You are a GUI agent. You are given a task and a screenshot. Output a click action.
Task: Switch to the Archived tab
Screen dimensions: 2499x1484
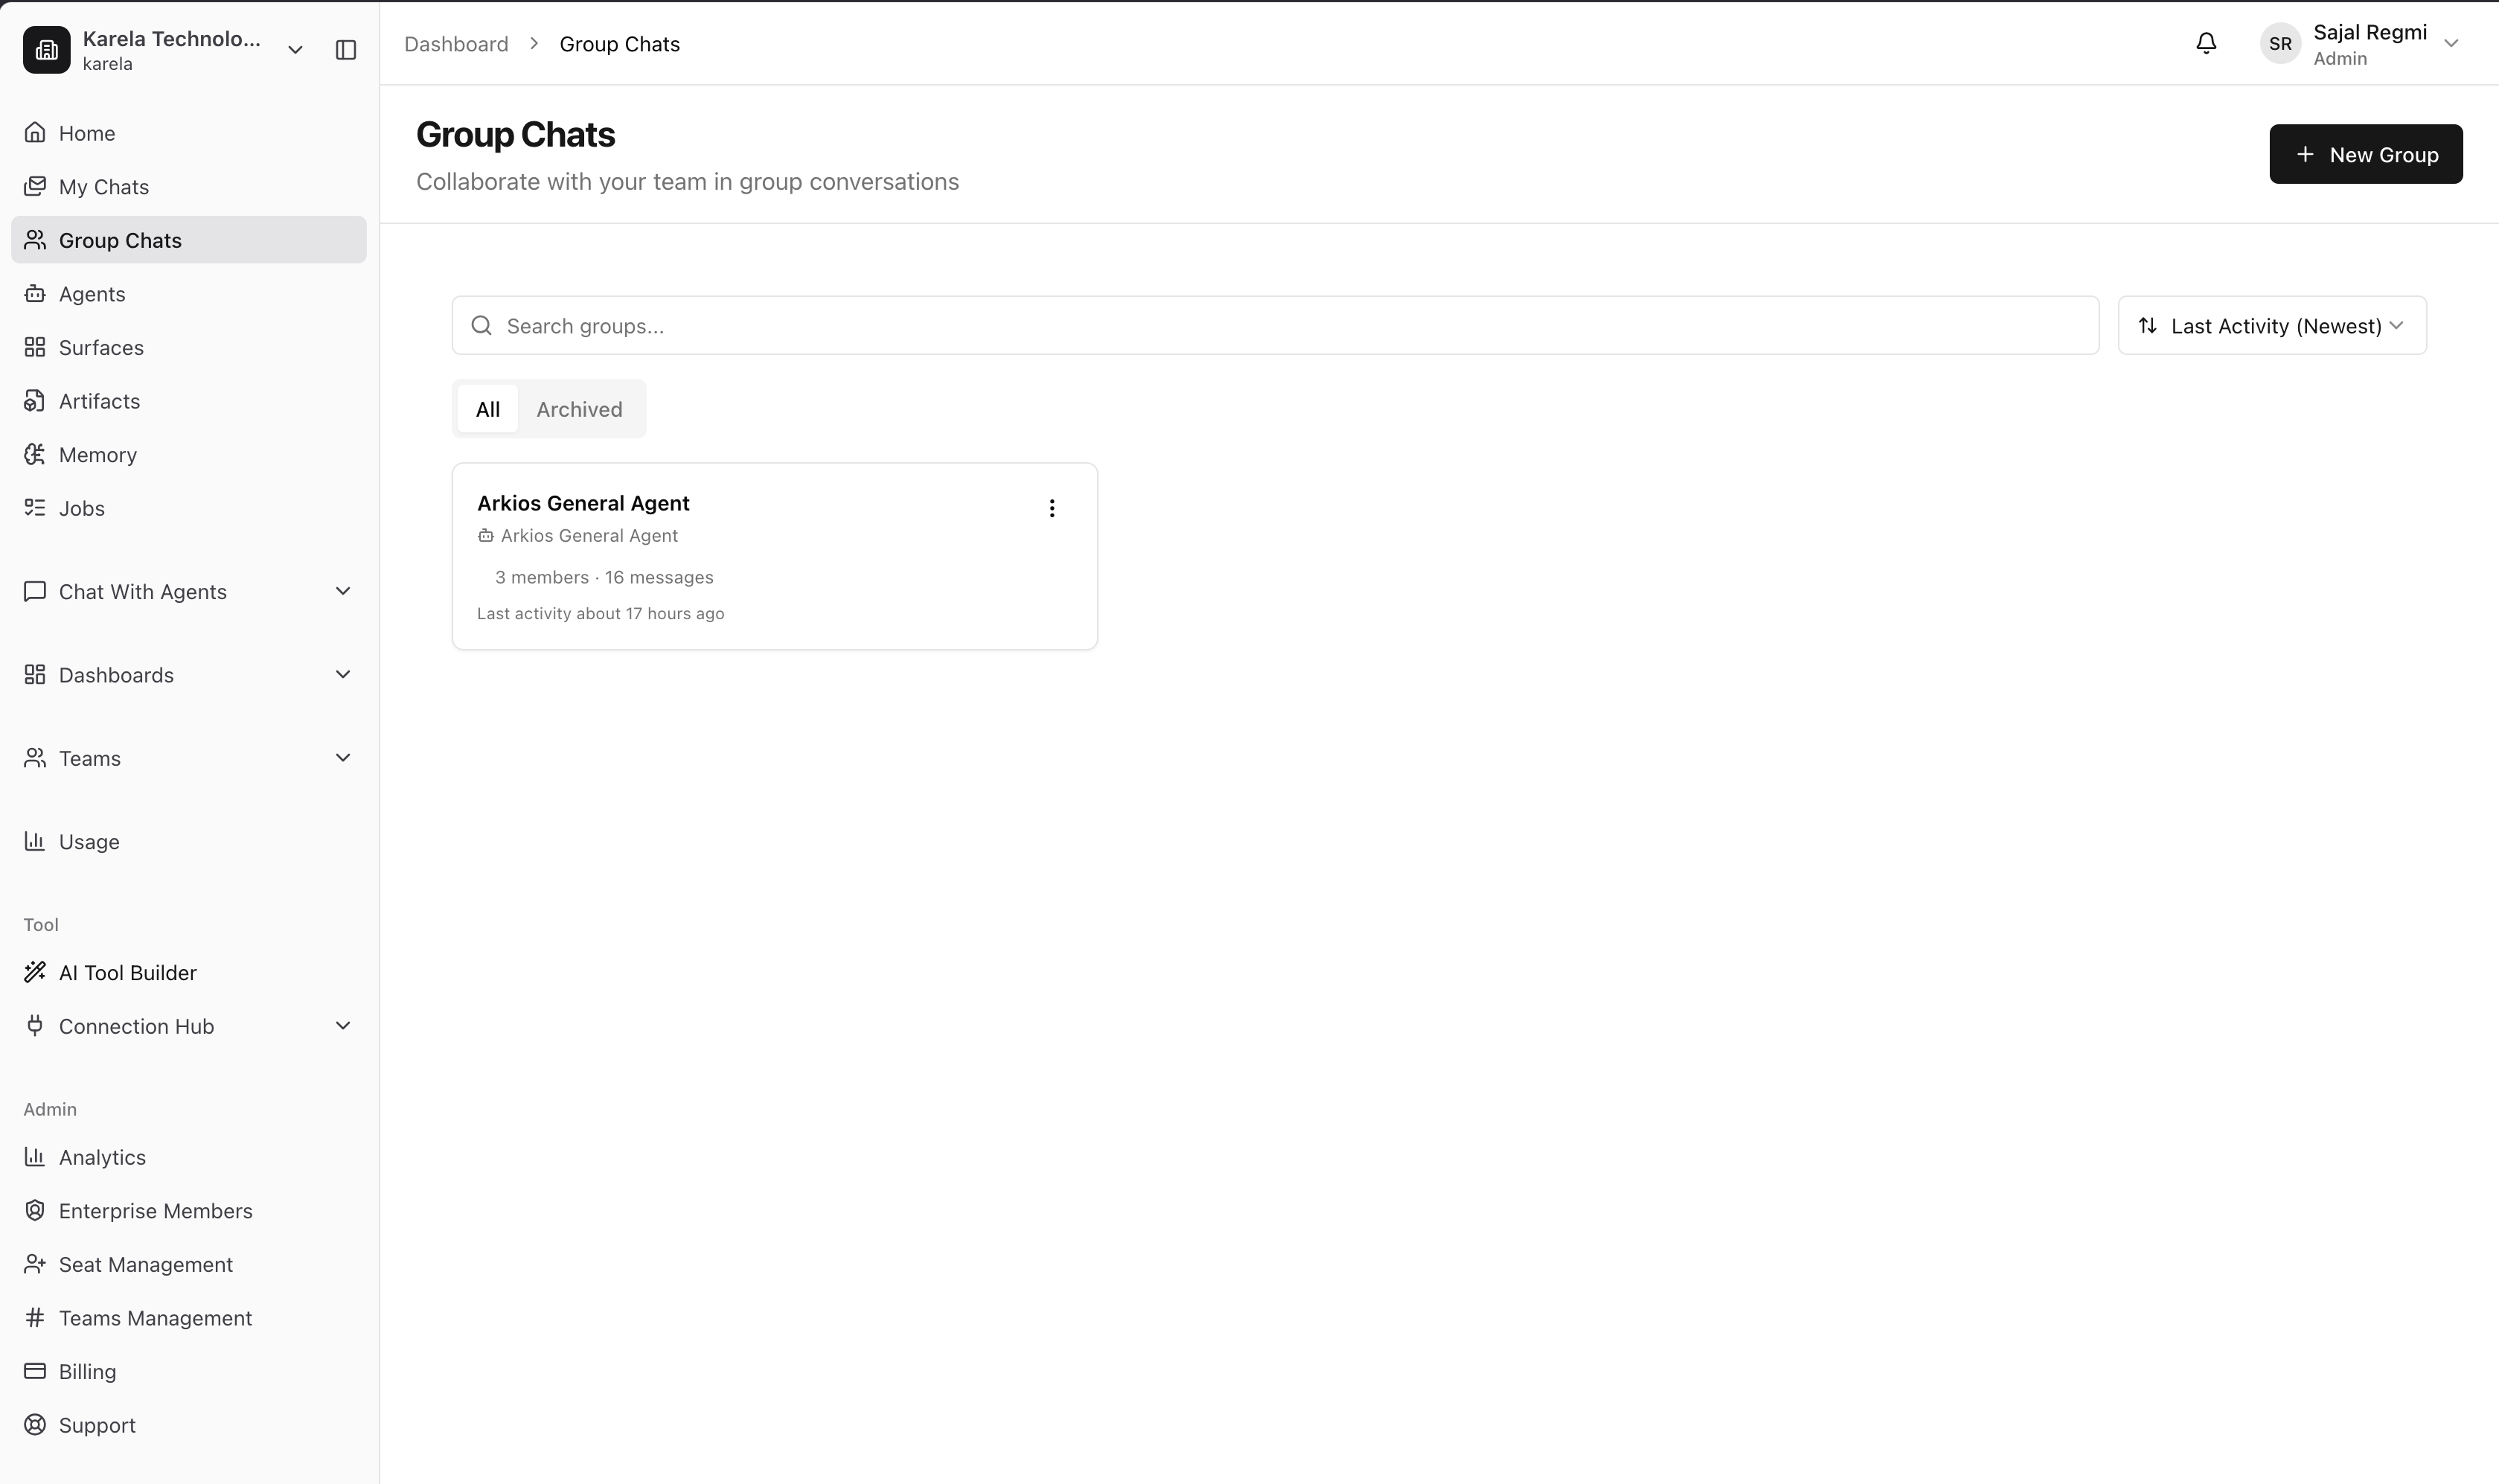[x=579, y=409]
